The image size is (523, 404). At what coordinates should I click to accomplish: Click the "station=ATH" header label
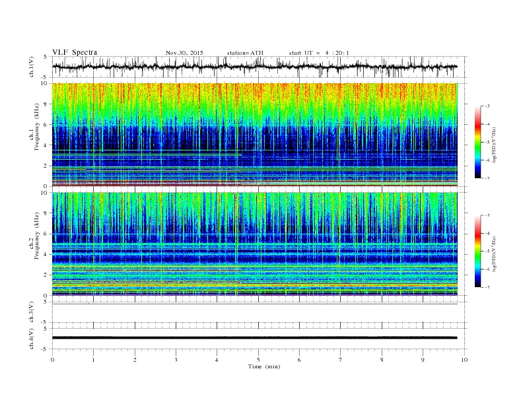[x=245, y=53]
